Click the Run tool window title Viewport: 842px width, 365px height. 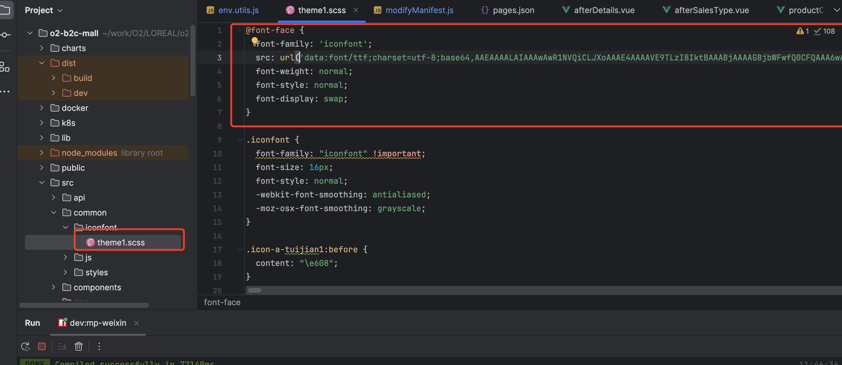pyautogui.click(x=32, y=323)
